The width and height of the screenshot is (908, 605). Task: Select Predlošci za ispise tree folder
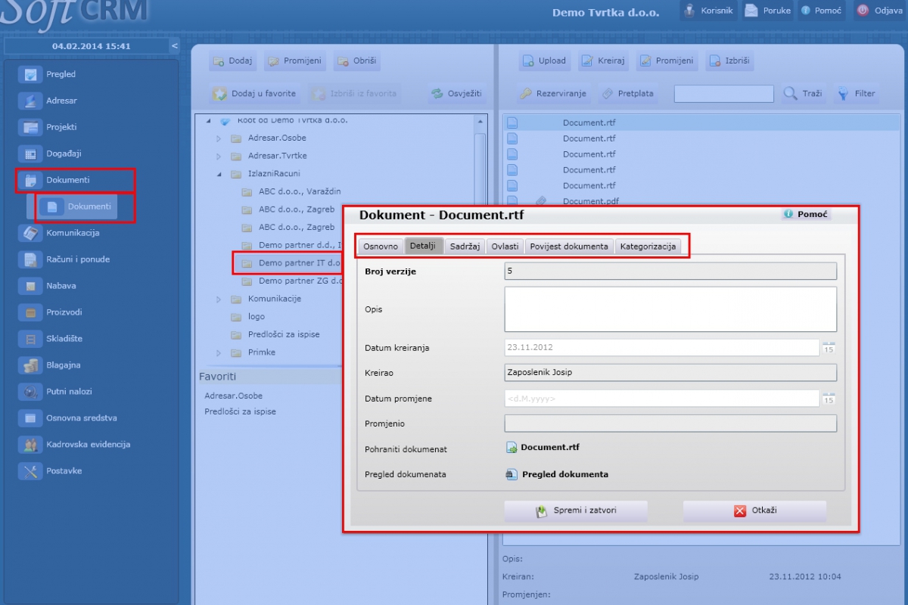[x=284, y=334]
